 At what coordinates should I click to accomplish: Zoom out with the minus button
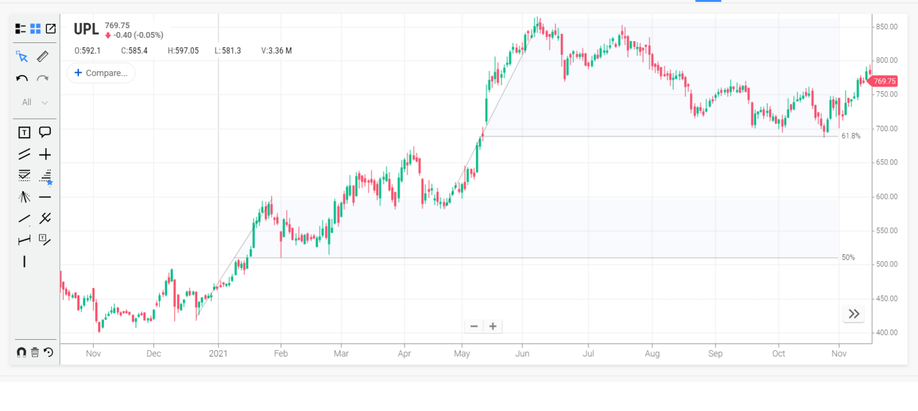pos(474,326)
